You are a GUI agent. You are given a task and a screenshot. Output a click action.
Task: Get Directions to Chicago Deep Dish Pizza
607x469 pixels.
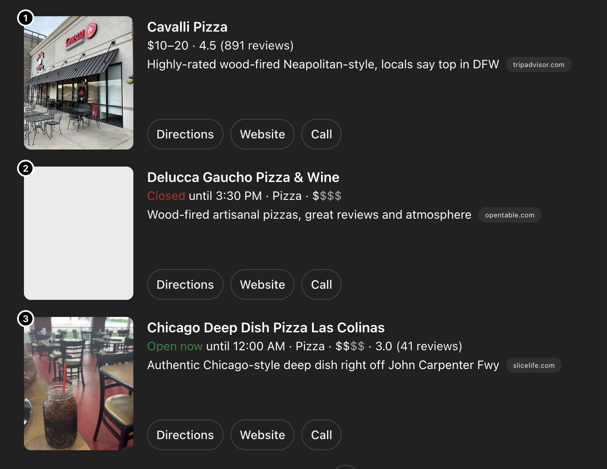185,435
